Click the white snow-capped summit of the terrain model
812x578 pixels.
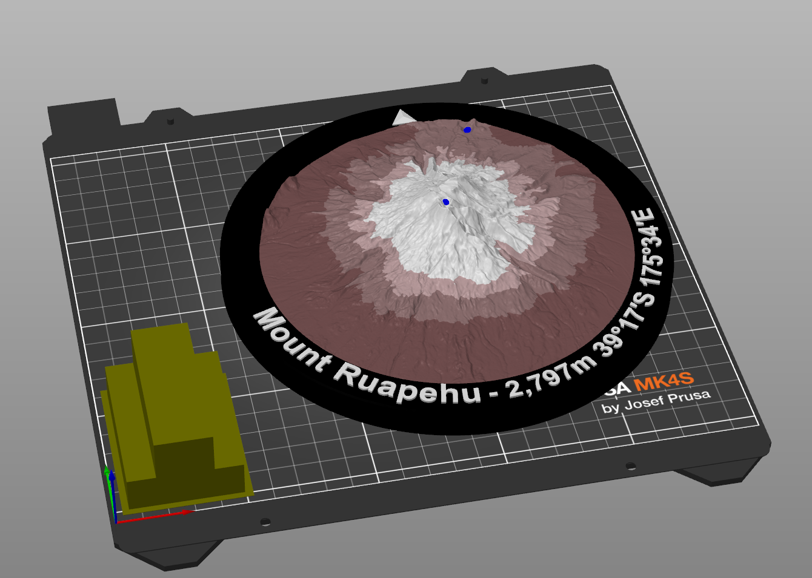451,221
